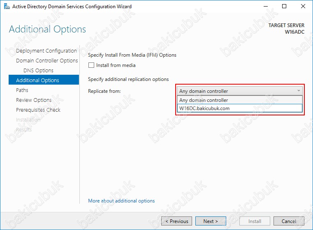Jump to Review Options step

point(34,100)
